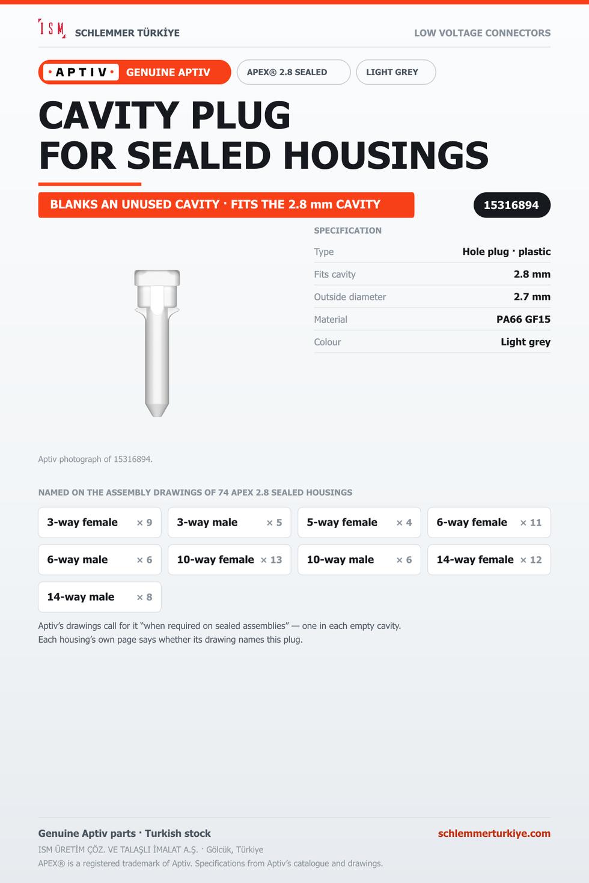Select the 14-way male housings chip

tap(100, 597)
